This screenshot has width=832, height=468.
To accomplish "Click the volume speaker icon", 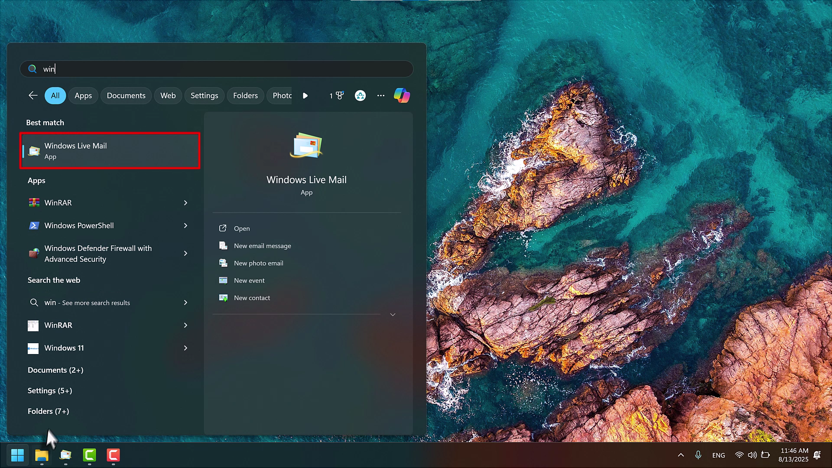I will click(x=752, y=455).
